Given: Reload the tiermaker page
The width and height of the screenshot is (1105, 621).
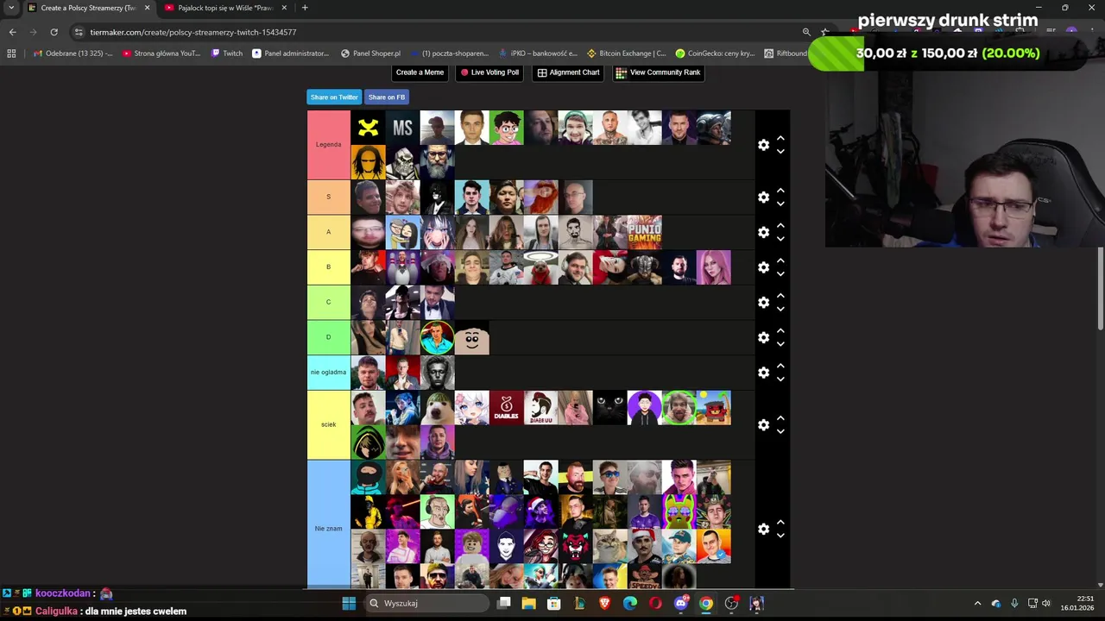Looking at the screenshot, I should click(54, 32).
